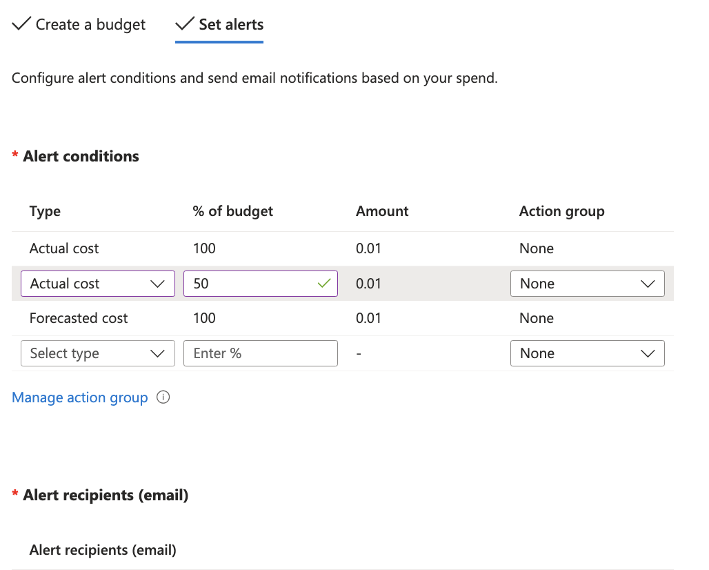709x570 pixels.
Task: Click the green validation checkmark icon
Action: pos(324,284)
